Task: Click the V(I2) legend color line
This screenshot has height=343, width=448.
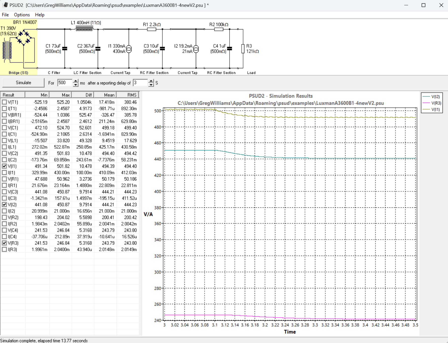Action: (426, 97)
